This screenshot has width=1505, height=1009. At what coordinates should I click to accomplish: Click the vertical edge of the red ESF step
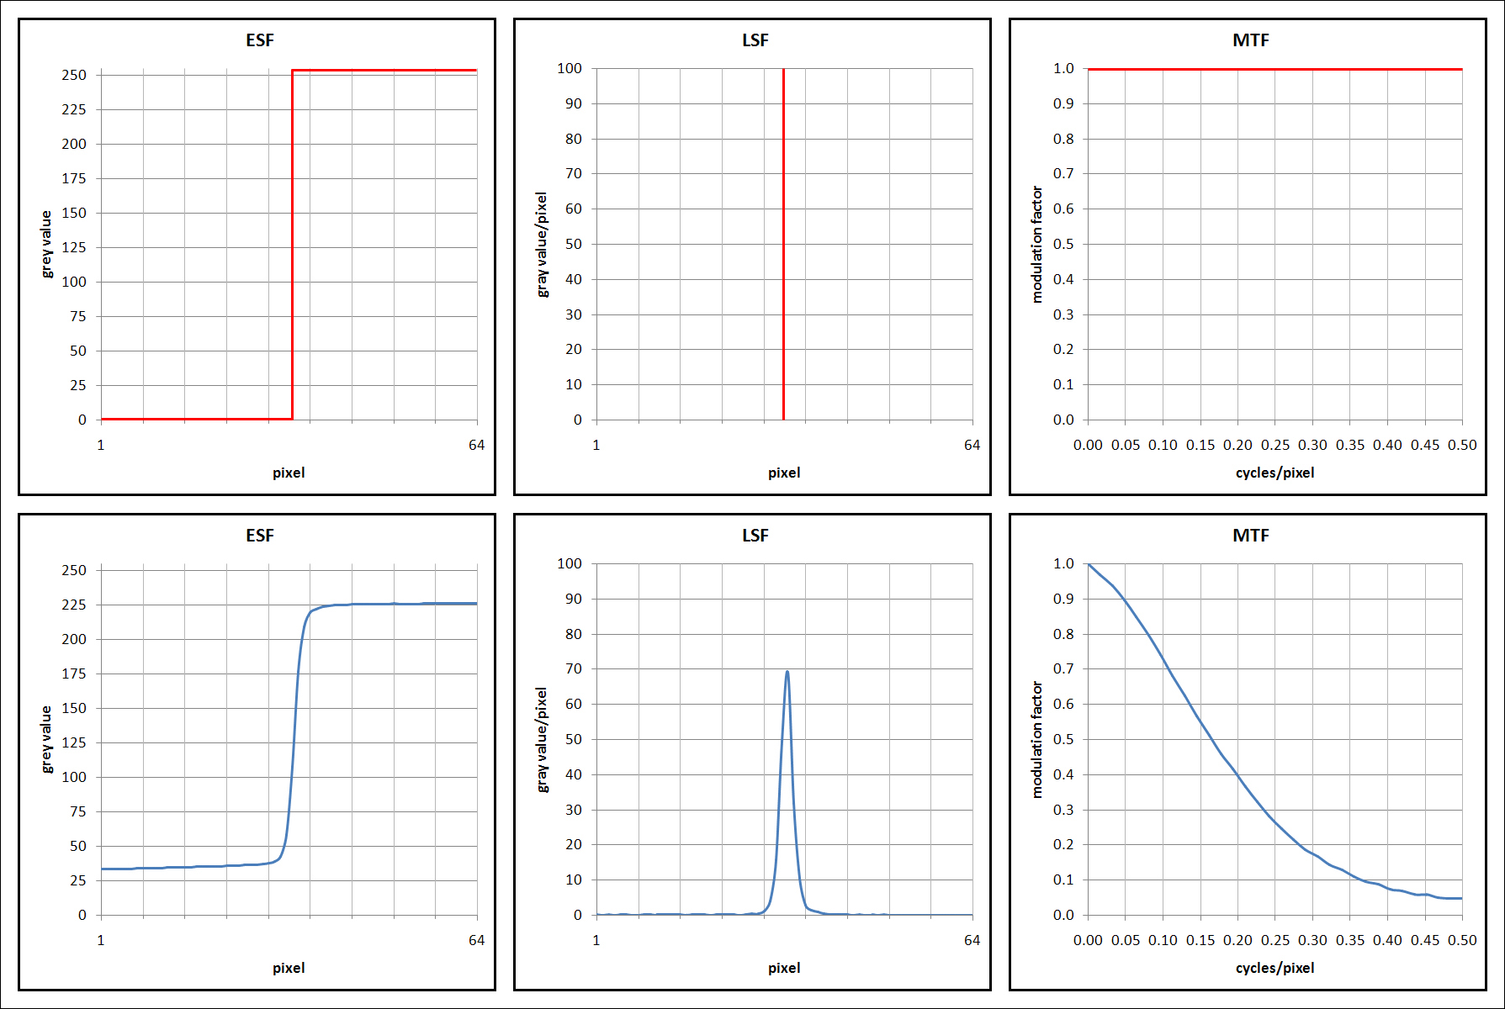(292, 244)
